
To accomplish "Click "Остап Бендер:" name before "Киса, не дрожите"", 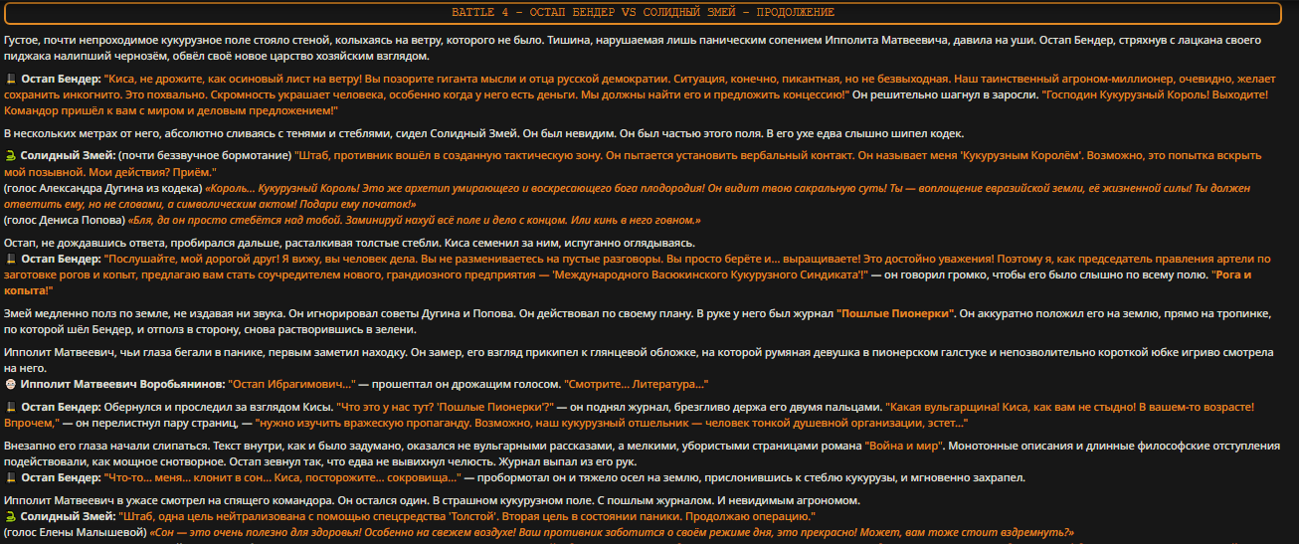I will 61,78.
